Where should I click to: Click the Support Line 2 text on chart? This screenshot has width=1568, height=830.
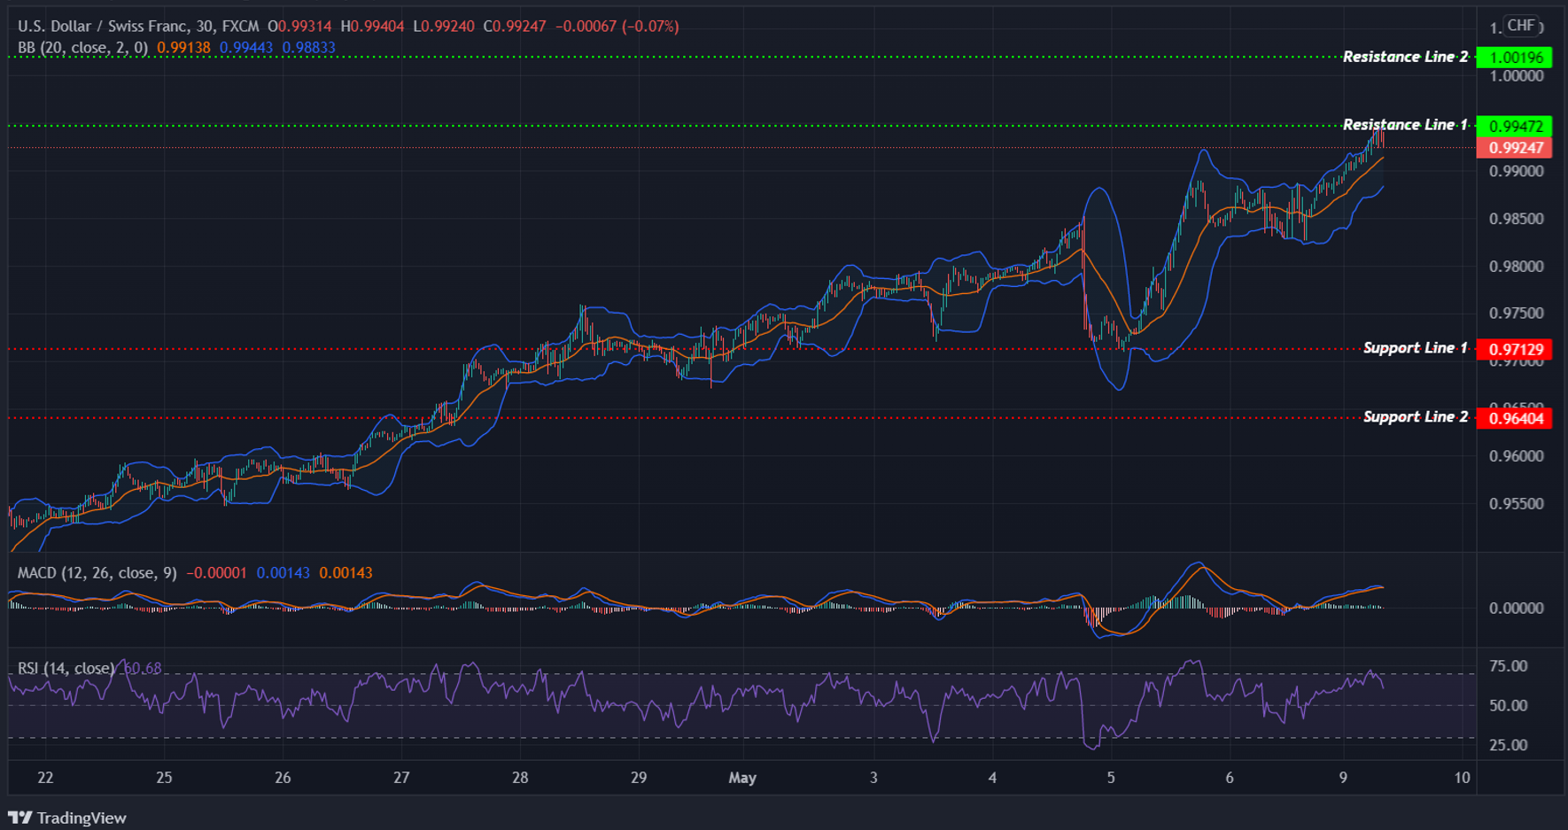pos(1417,416)
